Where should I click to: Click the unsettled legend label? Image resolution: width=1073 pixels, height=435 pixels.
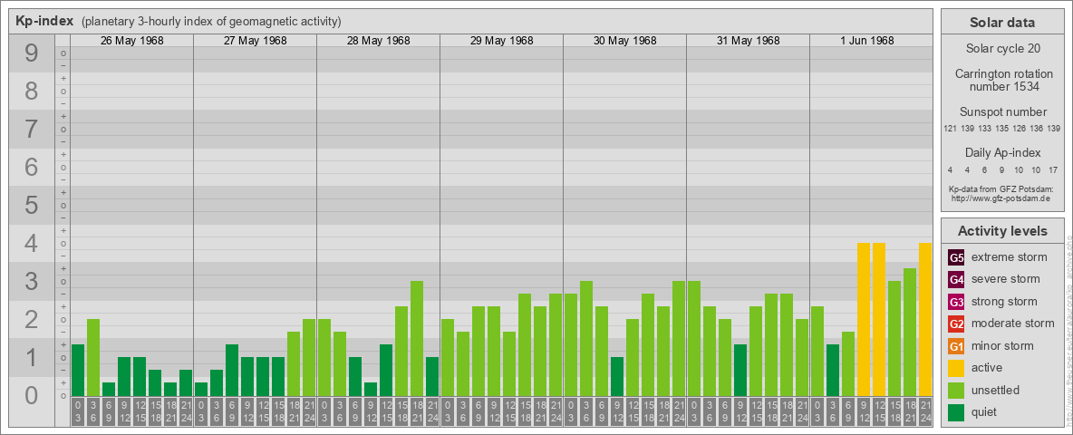click(996, 390)
